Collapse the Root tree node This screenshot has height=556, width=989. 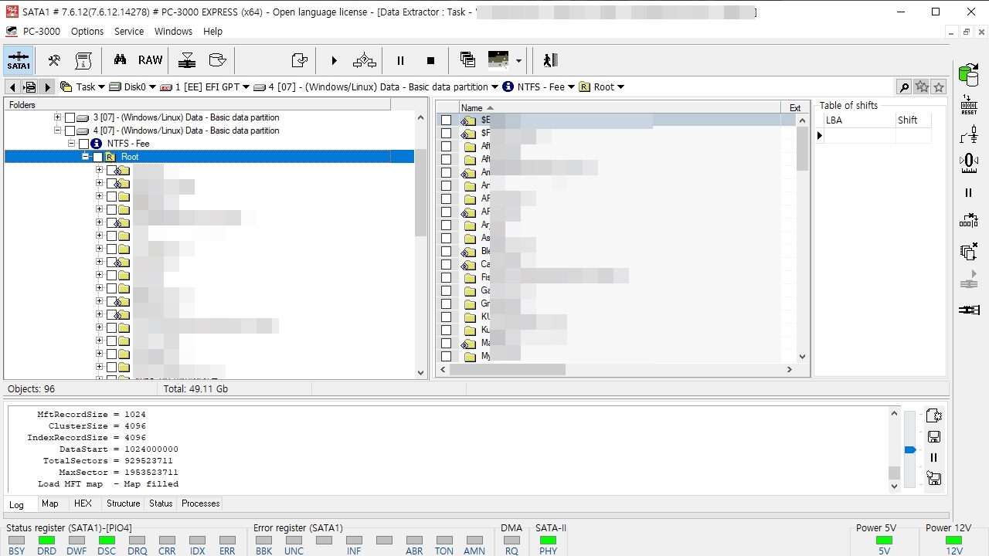[85, 157]
